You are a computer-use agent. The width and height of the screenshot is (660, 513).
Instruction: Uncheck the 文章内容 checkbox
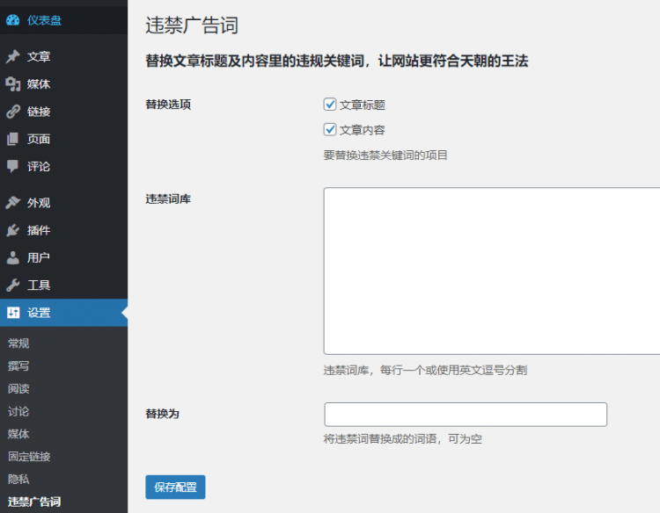point(331,130)
